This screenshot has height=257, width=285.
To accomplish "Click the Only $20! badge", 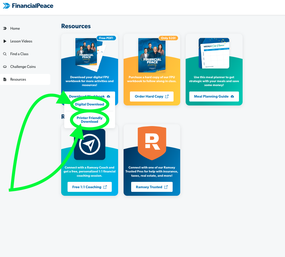I will pyautogui.click(x=168, y=38).
